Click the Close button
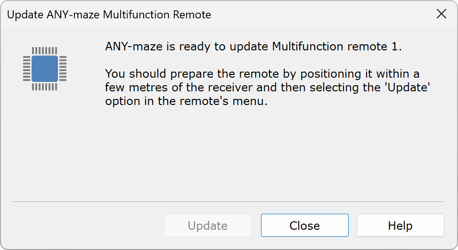The height and width of the screenshot is (250, 458). point(305,225)
